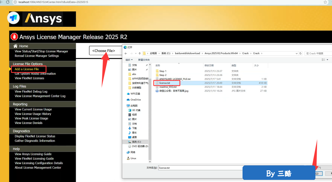The image size is (332, 182).
Task: Click the site information icon beside URL
Action: (x=15, y=2)
